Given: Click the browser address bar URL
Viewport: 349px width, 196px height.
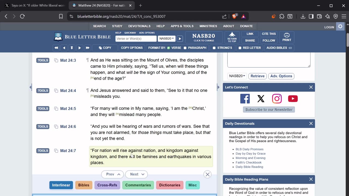Looking at the screenshot, I should 121,16.
